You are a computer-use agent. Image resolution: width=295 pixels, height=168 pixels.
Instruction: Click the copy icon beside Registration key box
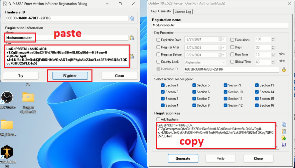pyautogui.click(x=284, y=125)
